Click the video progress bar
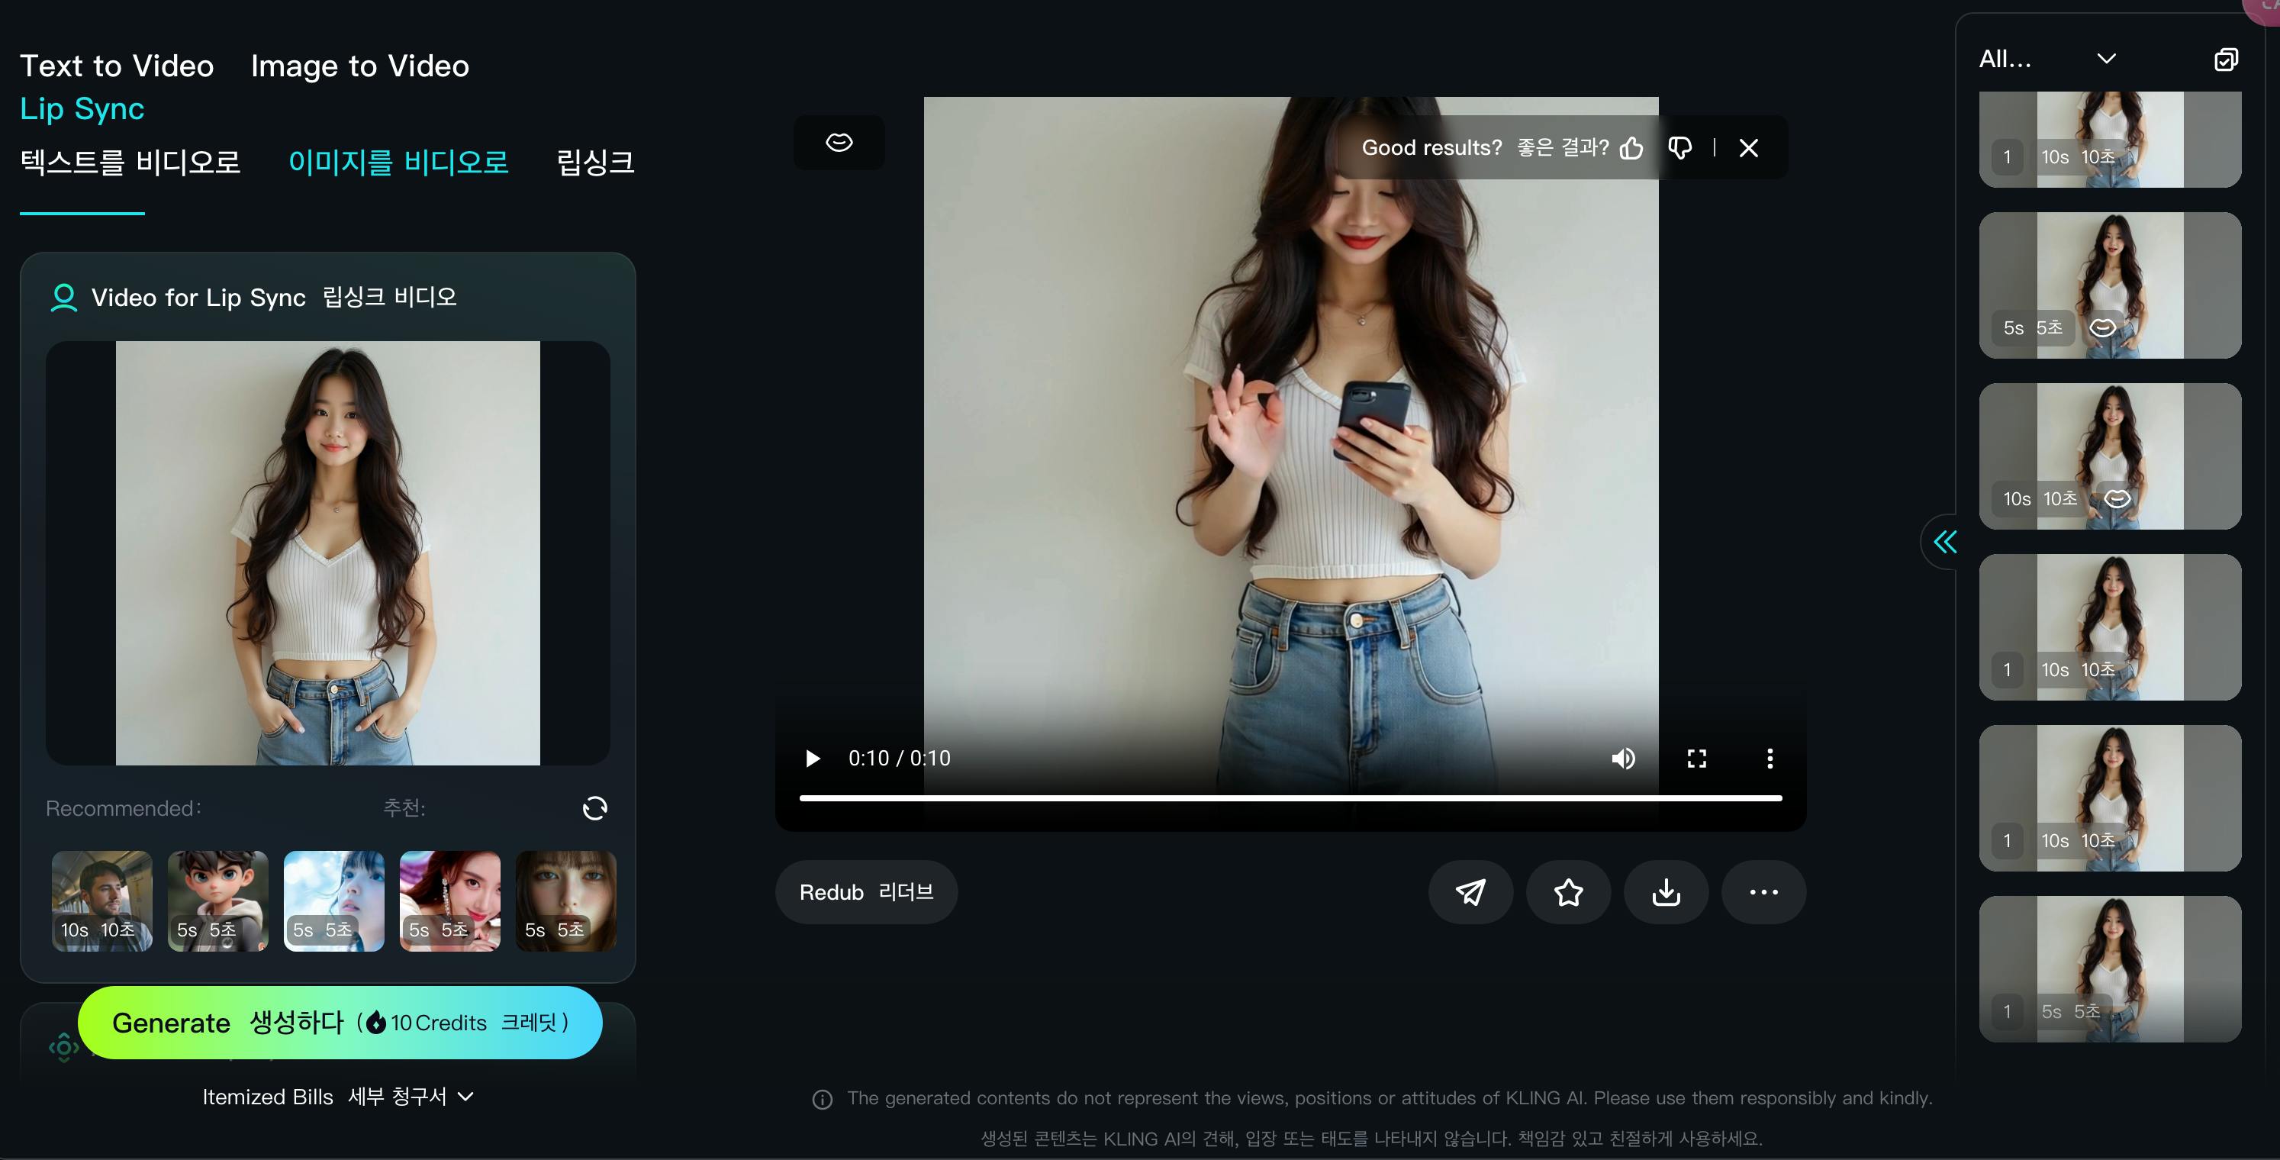 tap(1290, 797)
